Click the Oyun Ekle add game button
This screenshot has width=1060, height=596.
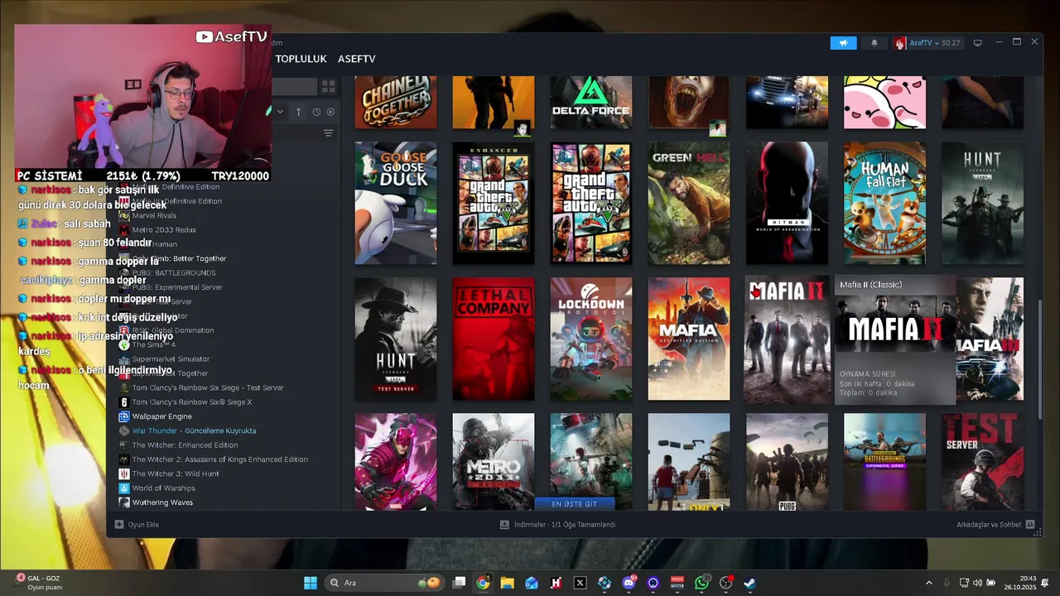[137, 524]
